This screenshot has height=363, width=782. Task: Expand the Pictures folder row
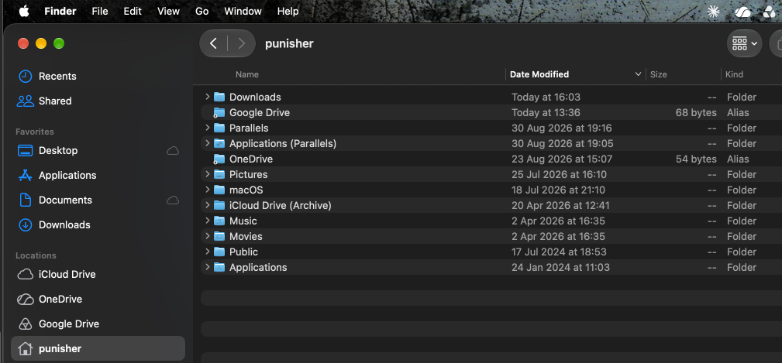[208, 175]
